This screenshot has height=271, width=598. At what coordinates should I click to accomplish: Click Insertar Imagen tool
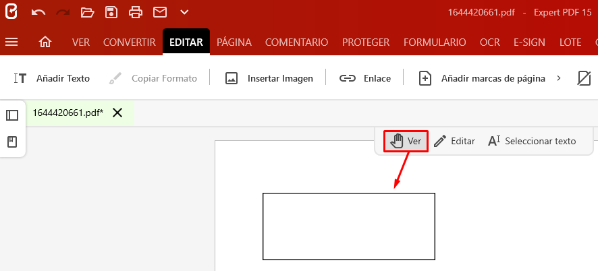click(x=269, y=78)
